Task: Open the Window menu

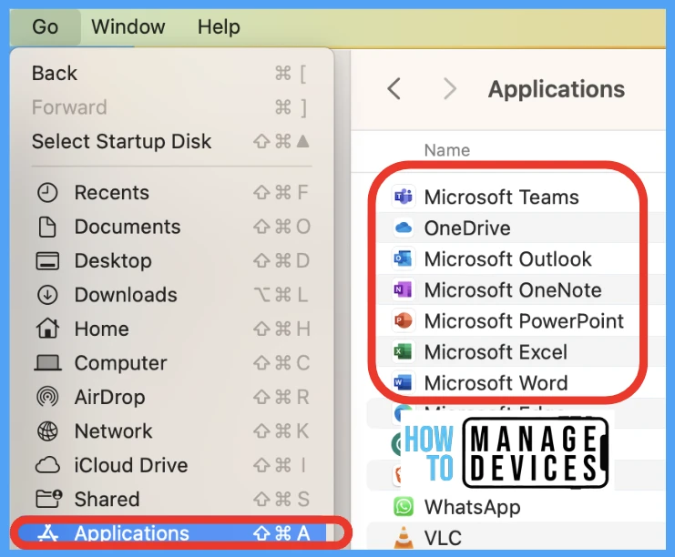Action: point(128,27)
